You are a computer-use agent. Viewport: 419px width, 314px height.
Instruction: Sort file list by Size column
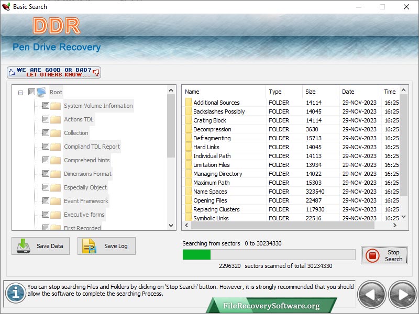click(x=320, y=92)
